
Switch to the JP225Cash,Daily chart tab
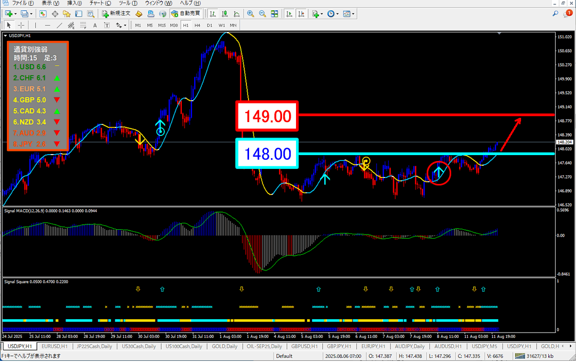[94, 346]
